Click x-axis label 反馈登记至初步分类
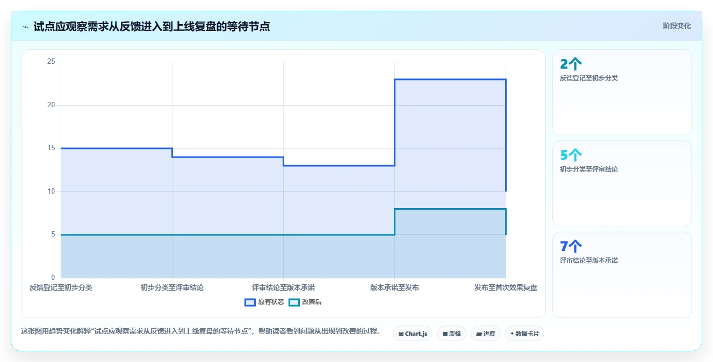 [x=61, y=287]
